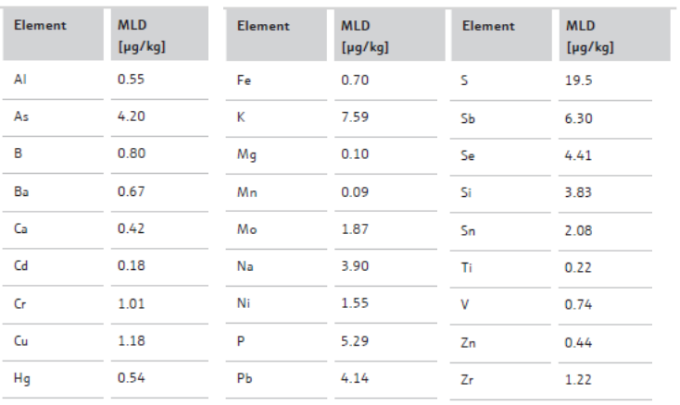Viewport: 680px width, 405px height.
Task: Click the Sb element cell
Action: pos(468,118)
